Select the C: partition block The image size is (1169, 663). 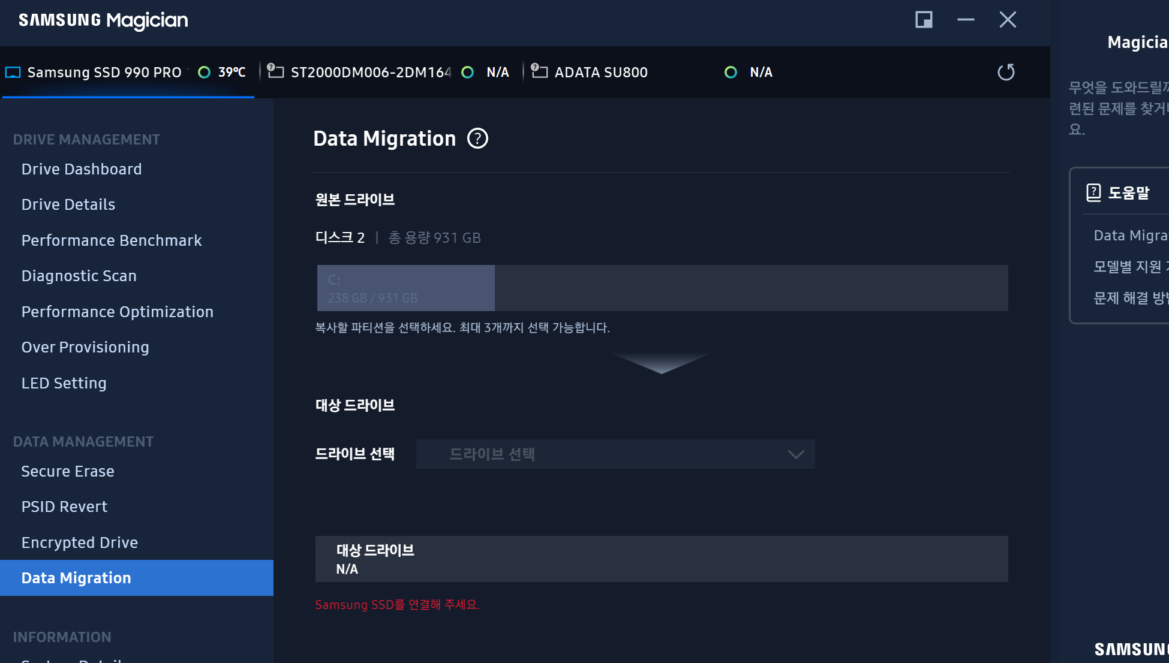pos(405,288)
